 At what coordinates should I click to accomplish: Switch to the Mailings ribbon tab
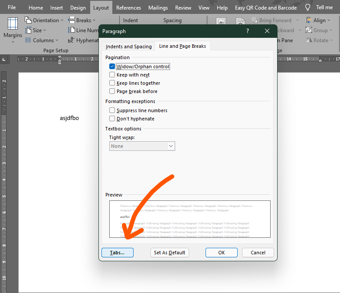158,8
